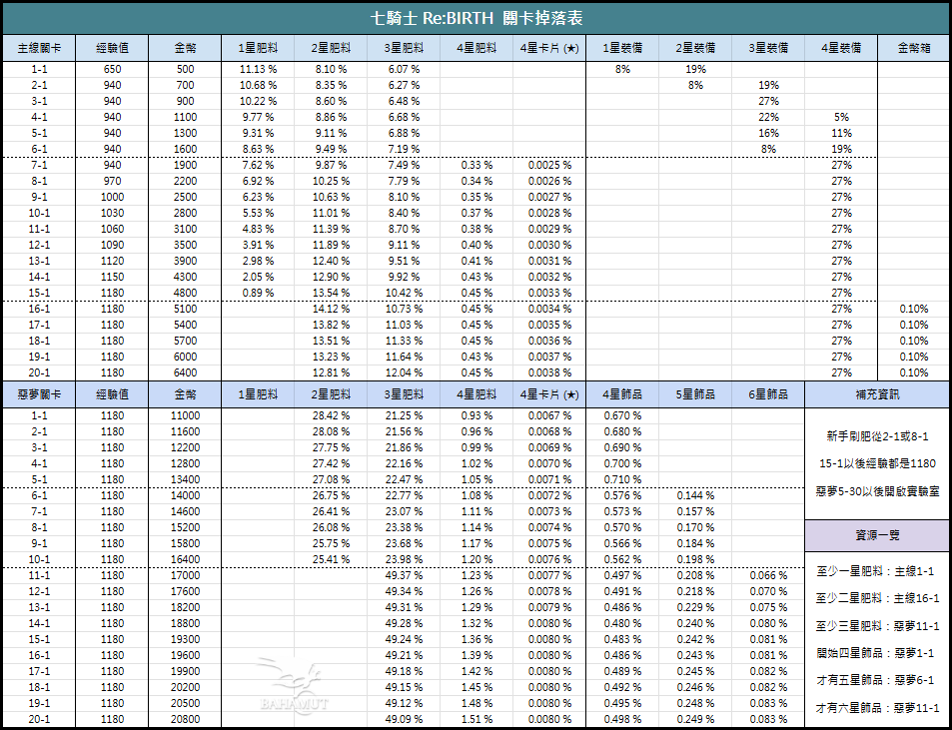Open the 資源一覽 section header
The height and width of the screenshot is (730, 952).
878,535
